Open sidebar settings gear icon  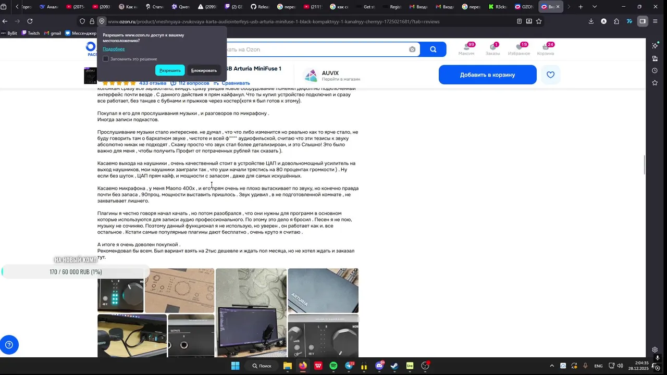[655, 349]
